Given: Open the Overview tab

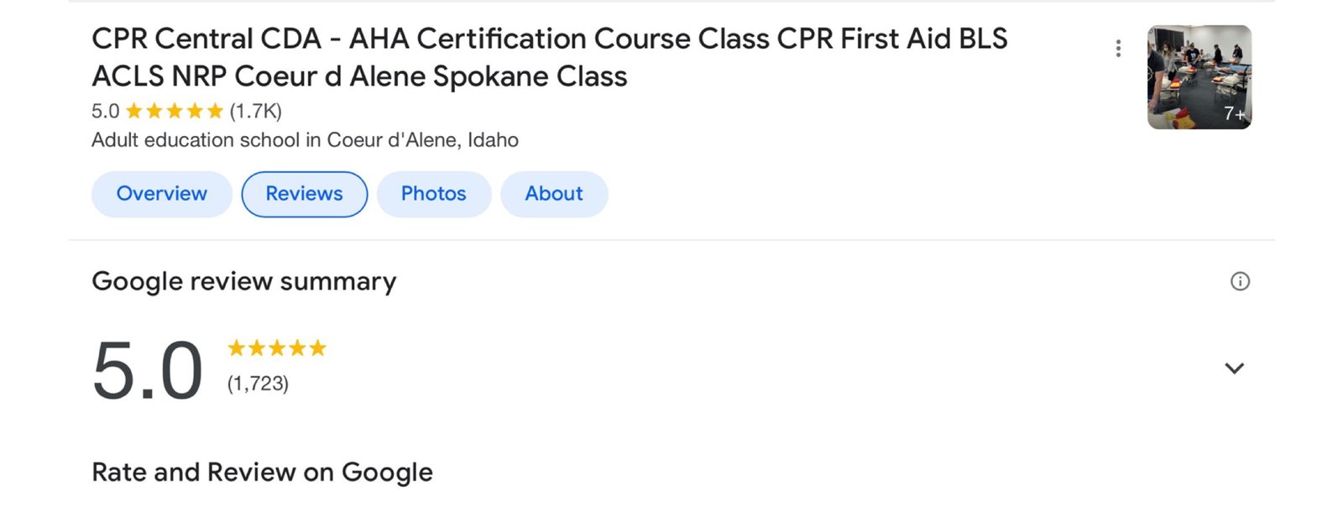Looking at the screenshot, I should coord(161,194).
